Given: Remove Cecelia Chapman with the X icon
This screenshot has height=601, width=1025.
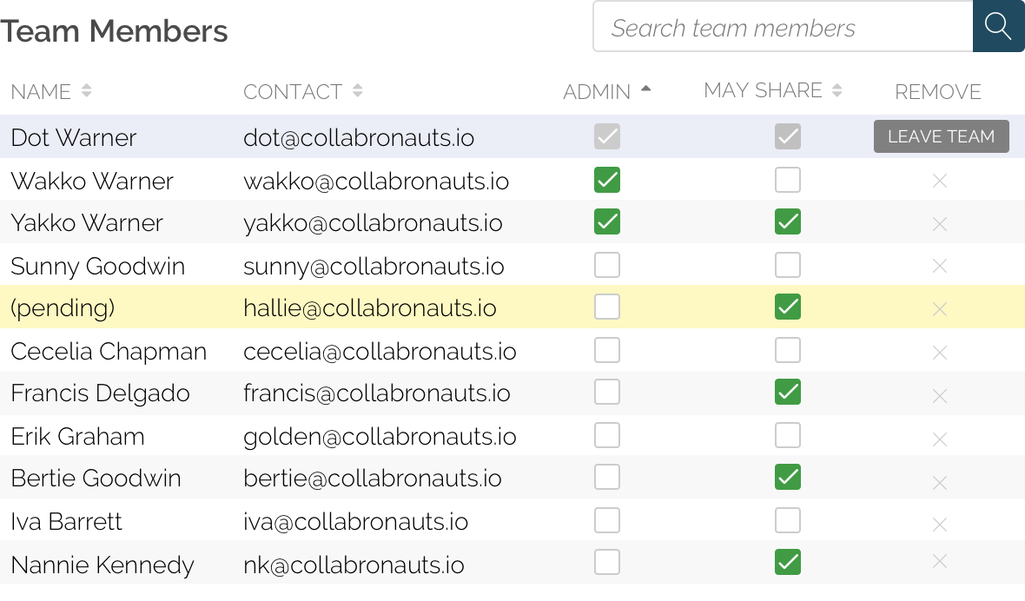Looking at the screenshot, I should tap(939, 352).
